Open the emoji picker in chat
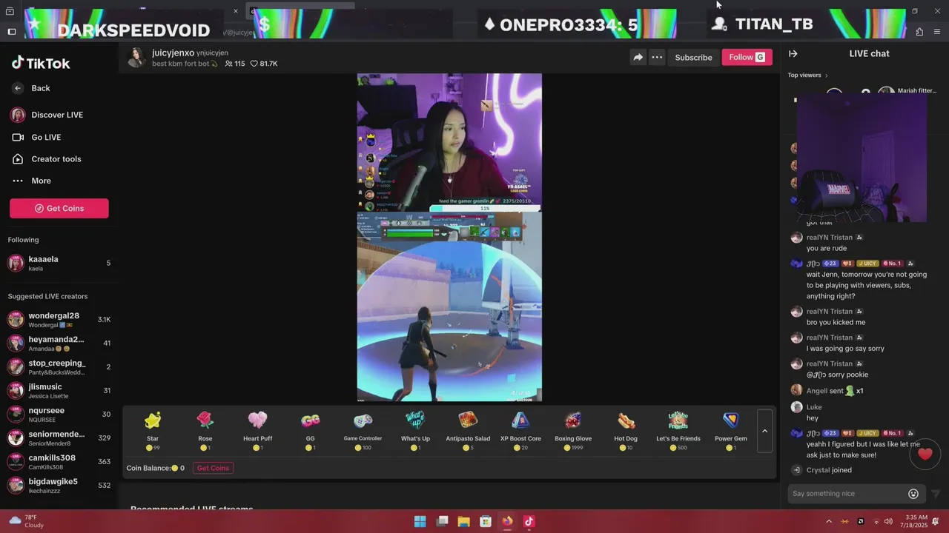 pyautogui.click(x=913, y=494)
